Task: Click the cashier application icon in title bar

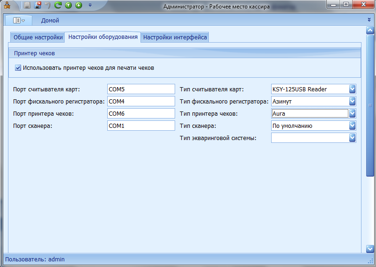Action: coord(7,6)
